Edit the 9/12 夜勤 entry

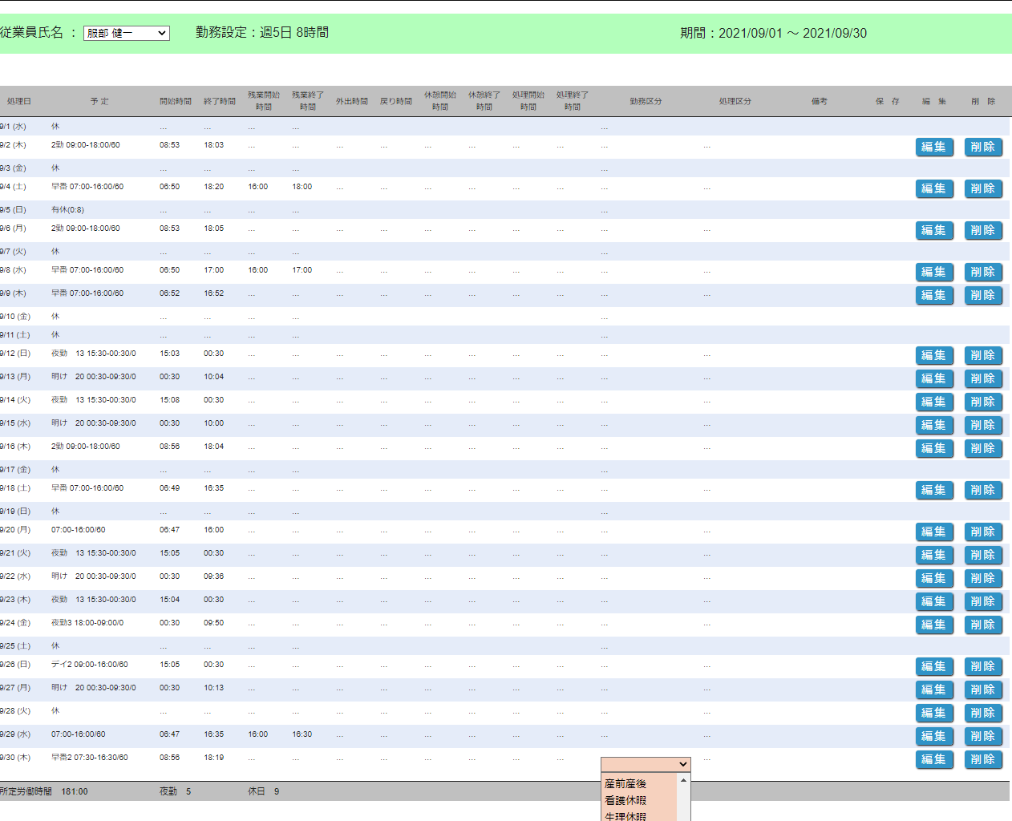[934, 355]
